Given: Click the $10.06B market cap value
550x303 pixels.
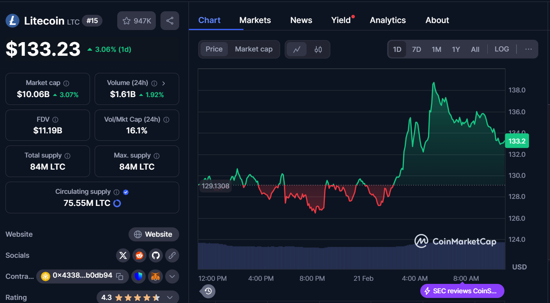Looking at the screenshot, I should 33,94.
